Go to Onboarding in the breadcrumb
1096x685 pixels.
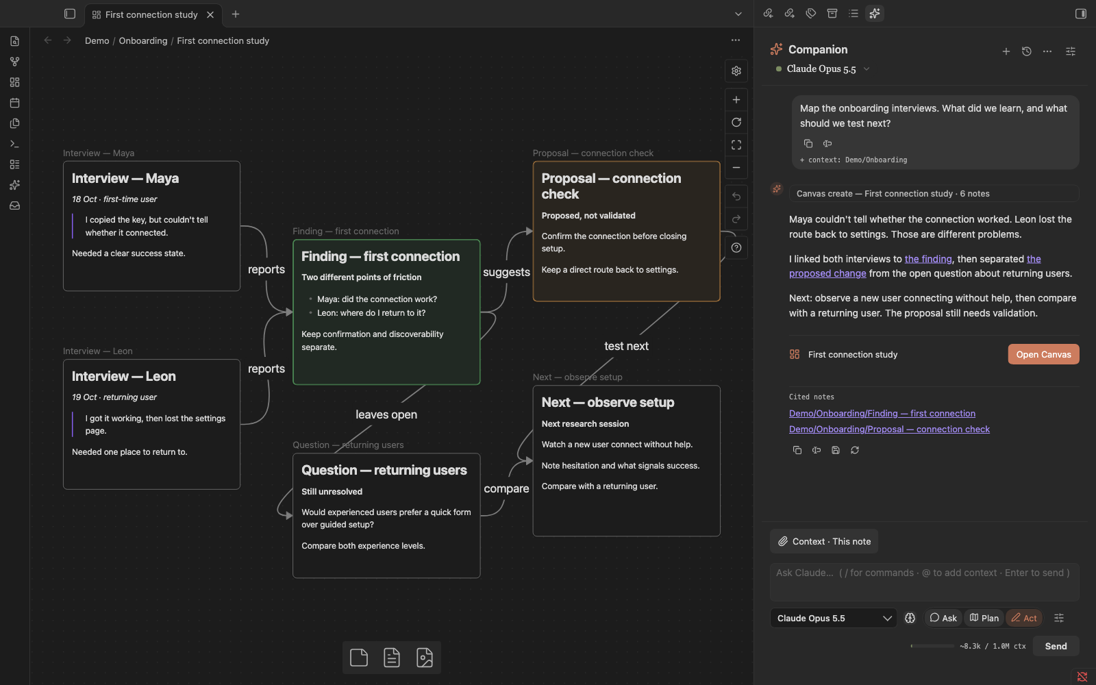pyautogui.click(x=143, y=41)
